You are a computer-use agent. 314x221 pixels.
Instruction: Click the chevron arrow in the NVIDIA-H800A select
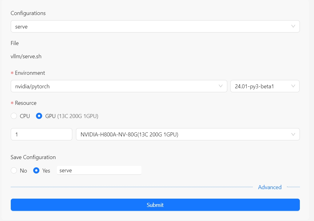pos(293,134)
